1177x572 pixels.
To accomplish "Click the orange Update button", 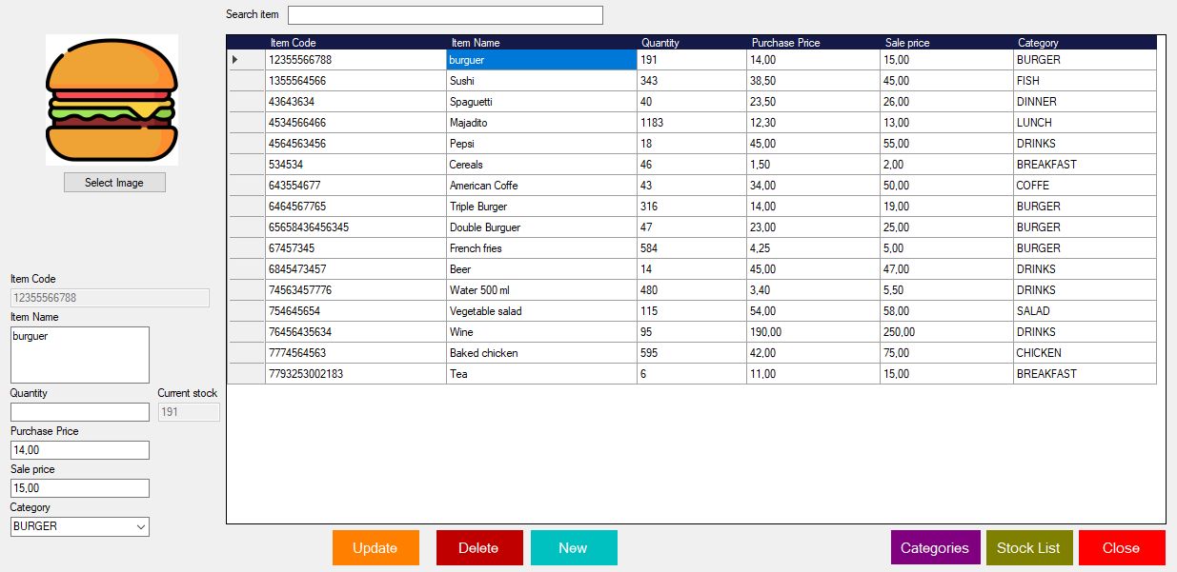I will 375,547.
